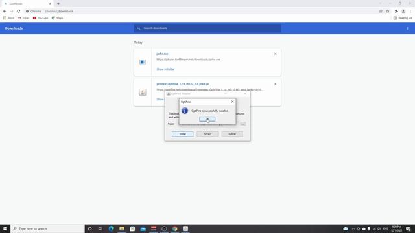Image resolution: width=415 pixels, height=233 pixels.
Task: Click the browser forward arrow
Action: pos(12,12)
